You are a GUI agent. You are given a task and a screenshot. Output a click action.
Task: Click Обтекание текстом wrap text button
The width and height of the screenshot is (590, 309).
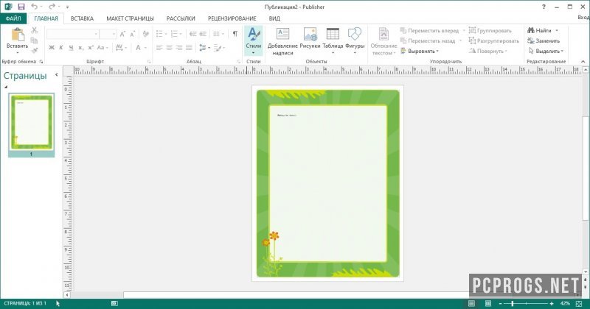click(383, 41)
